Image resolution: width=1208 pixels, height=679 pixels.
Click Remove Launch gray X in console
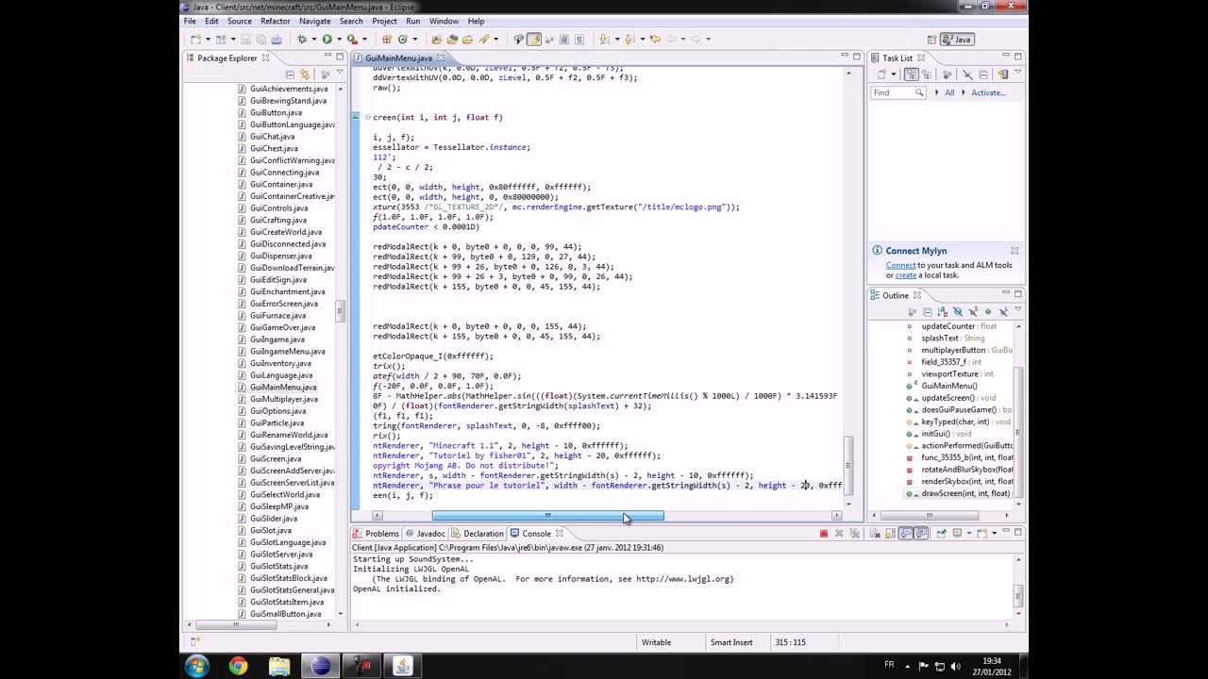pyautogui.click(x=839, y=534)
